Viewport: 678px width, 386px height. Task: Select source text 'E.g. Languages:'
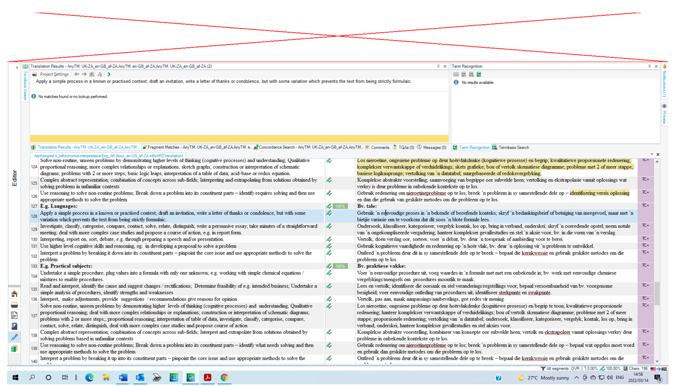point(58,206)
